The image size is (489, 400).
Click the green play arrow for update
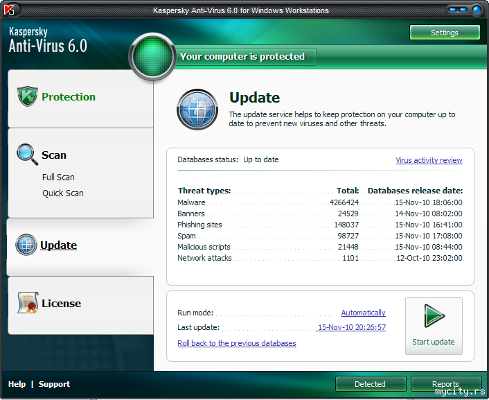click(x=434, y=315)
